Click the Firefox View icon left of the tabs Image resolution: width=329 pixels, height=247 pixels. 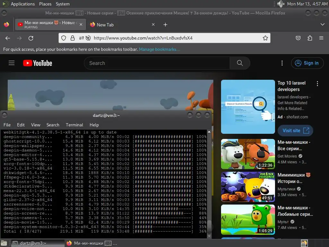[6, 24]
